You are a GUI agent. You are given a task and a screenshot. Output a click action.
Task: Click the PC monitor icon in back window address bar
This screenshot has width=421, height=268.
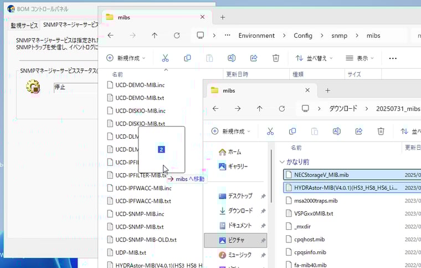tap(201, 35)
